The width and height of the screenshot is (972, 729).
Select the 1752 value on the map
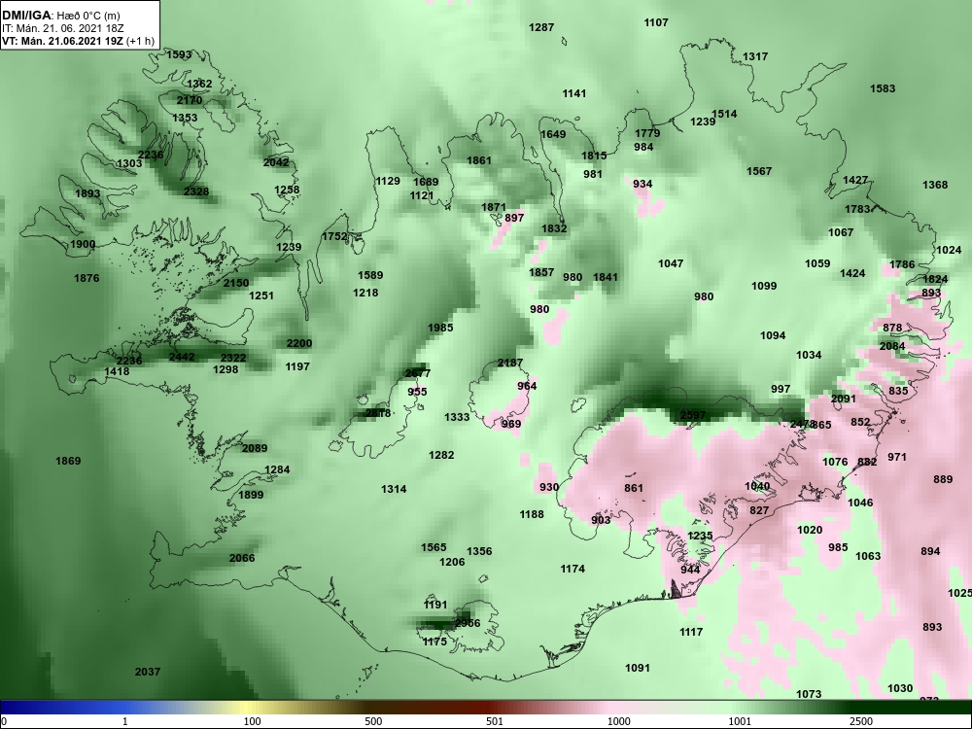click(x=334, y=236)
